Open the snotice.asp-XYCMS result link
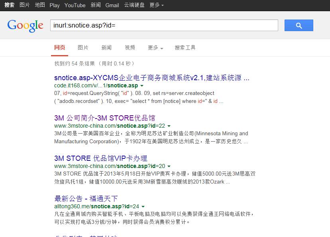 point(152,78)
